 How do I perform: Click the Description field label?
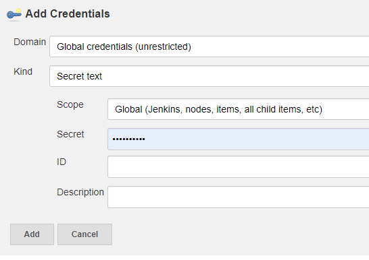click(x=80, y=192)
